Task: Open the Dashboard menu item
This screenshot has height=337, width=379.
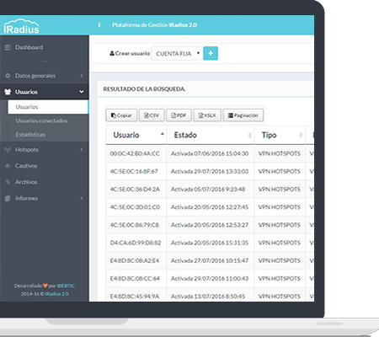Action: pyautogui.click(x=29, y=47)
